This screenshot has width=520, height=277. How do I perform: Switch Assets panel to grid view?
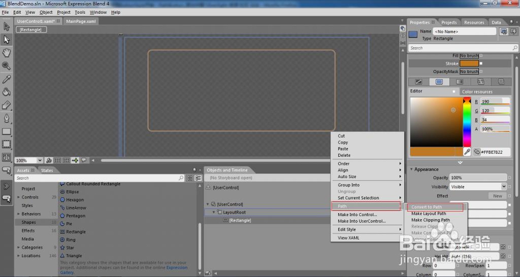(190, 178)
